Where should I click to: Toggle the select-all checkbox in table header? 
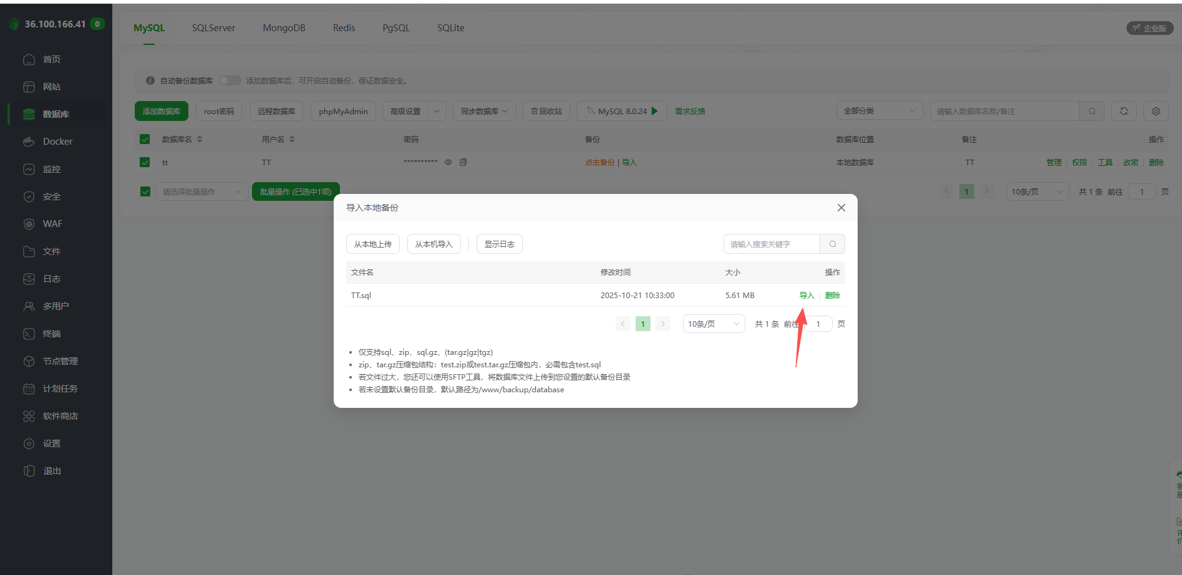point(144,139)
